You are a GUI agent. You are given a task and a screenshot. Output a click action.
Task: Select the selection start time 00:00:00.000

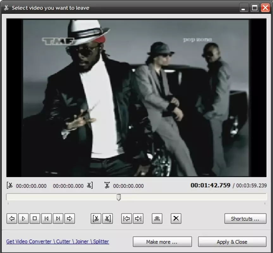click(31, 186)
